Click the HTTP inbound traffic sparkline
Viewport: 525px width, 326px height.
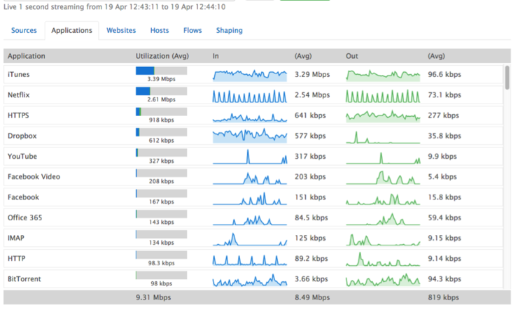[x=250, y=260]
